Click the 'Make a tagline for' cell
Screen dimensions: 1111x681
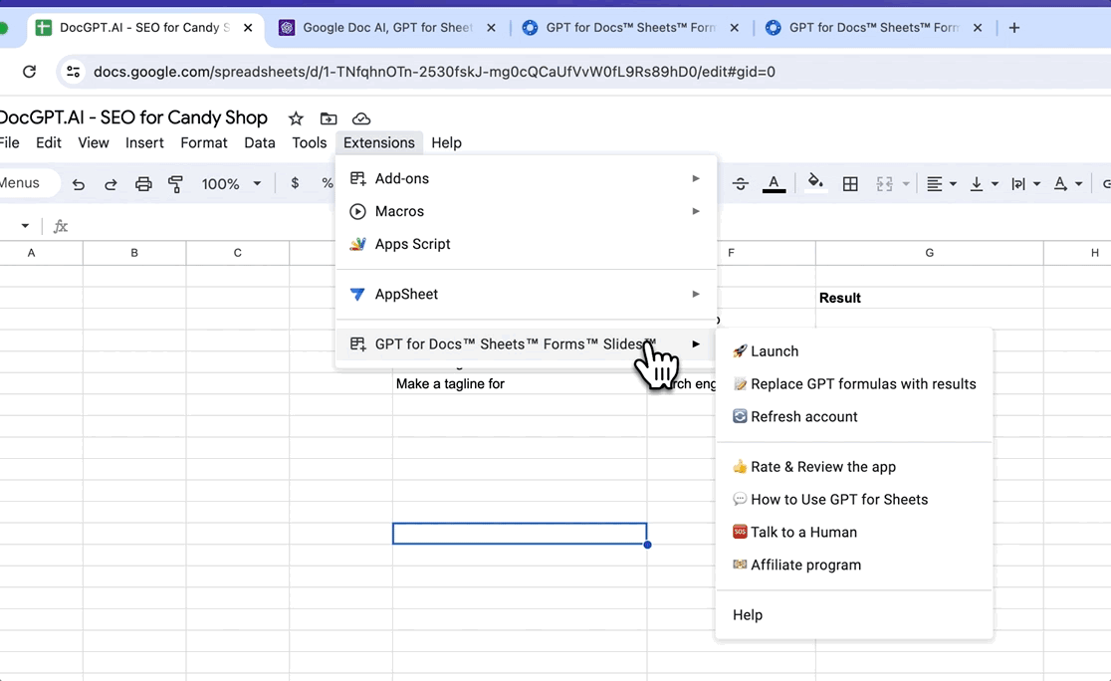[520, 384]
